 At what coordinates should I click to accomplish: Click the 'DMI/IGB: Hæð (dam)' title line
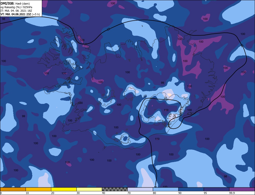point(15,3)
